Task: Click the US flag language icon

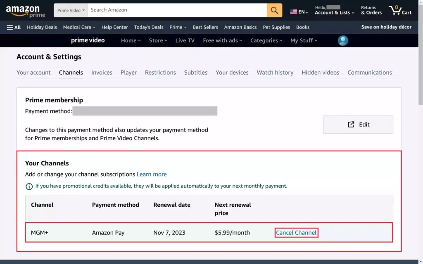Action: [294, 12]
